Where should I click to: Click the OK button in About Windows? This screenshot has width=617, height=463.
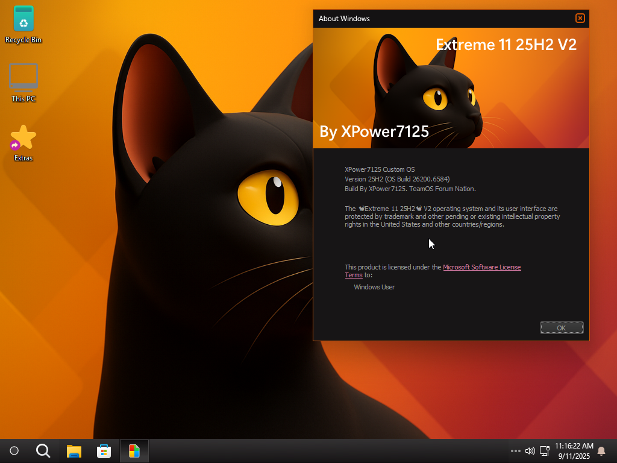(x=562, y=327)
